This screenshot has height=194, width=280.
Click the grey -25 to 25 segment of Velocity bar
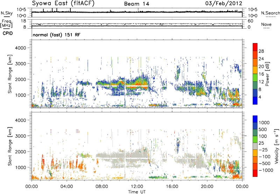[255, 146]
